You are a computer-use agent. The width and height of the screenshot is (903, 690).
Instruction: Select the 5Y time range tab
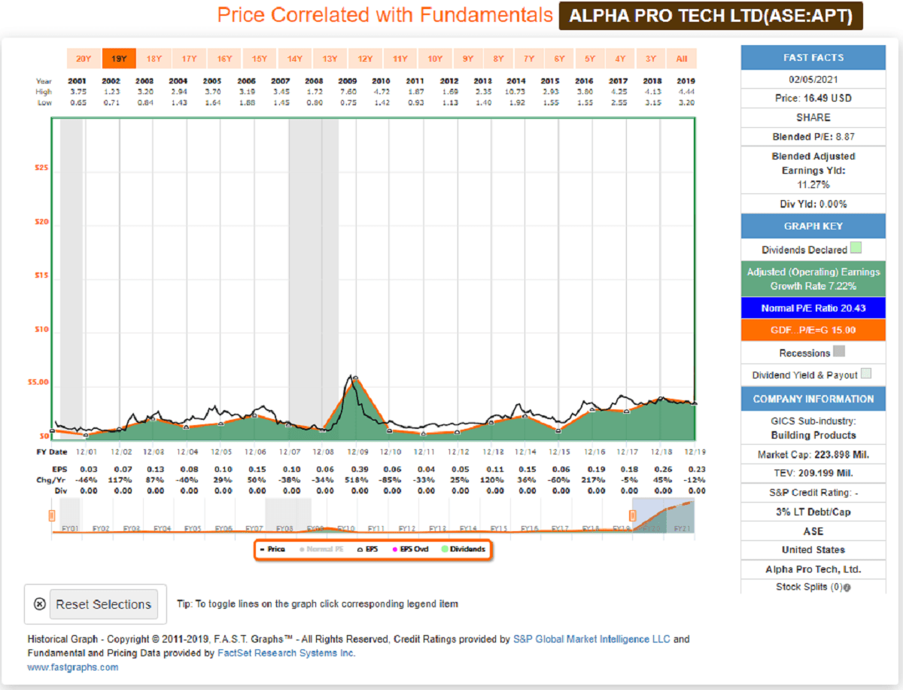coord(590,59)
